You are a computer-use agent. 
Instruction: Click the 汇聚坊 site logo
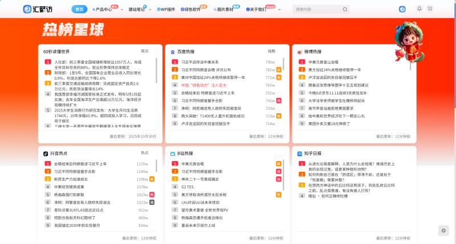tap(38, 9)
